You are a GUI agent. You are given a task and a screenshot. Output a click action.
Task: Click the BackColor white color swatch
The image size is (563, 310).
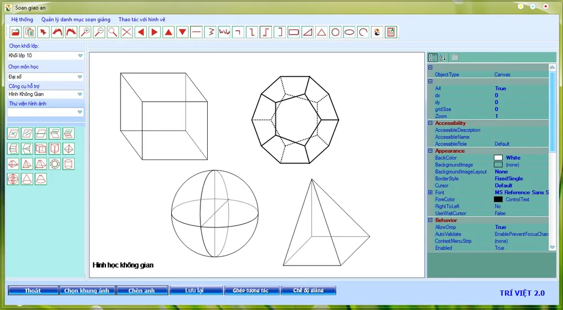(x=498, y=158)
